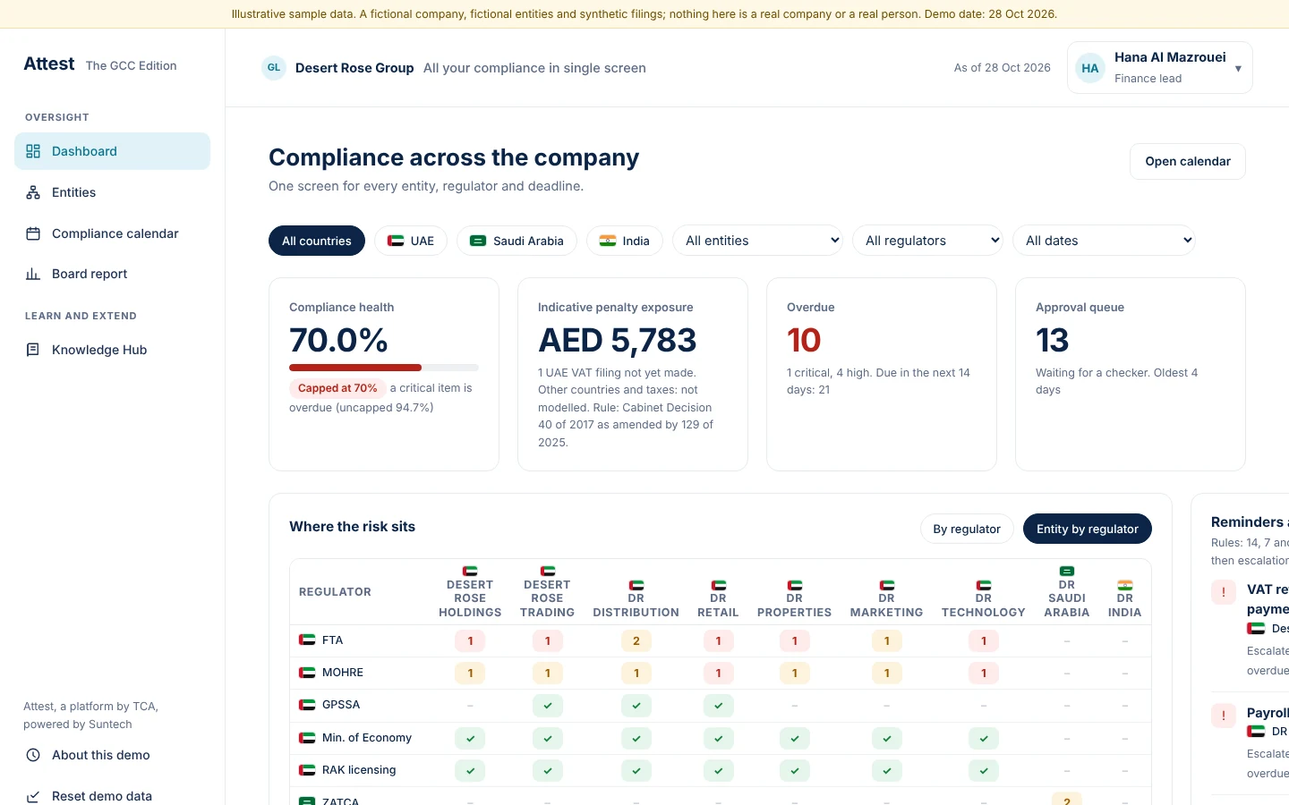Click the AED 5,783 penalty exposure figure
The width and height of the screenshot is (1289, 805).
click(x=617, y=340)
